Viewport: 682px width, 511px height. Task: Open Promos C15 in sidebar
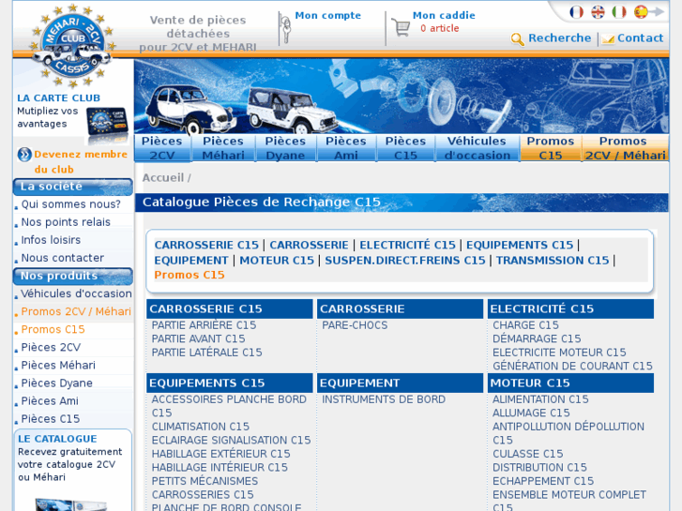tap(53, 329)
